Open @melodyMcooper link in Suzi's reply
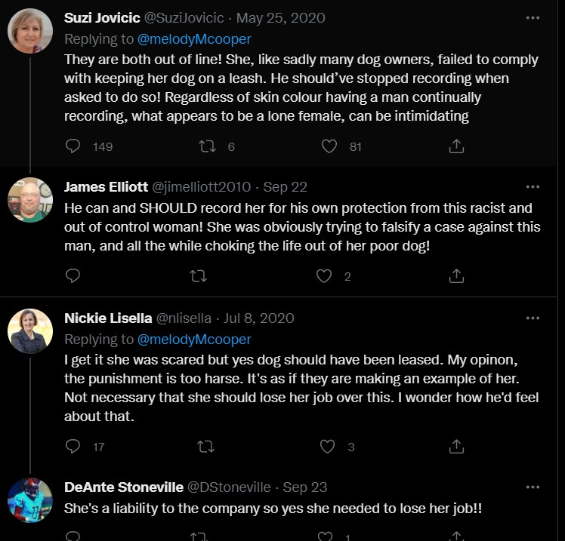Viewport: 565px width, 541px height. tap(194, 38)
